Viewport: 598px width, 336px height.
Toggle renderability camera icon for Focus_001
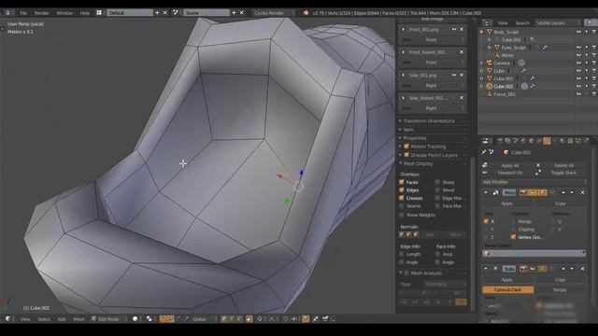(x=594, y=94)
